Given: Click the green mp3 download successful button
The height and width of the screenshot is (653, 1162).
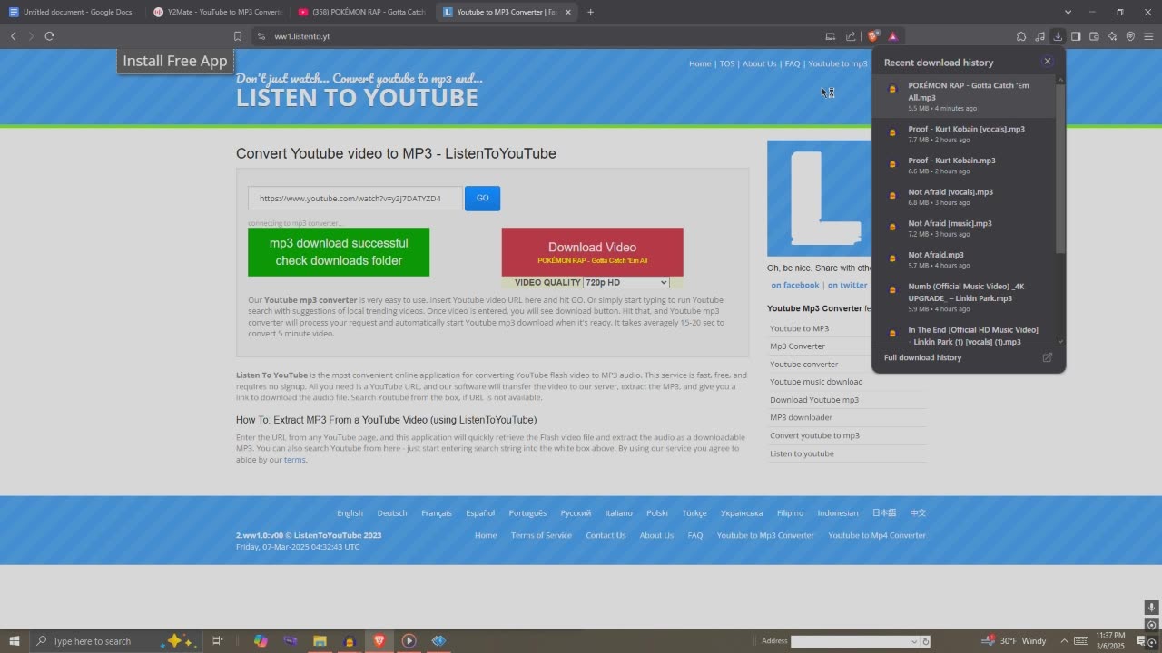Looking at the screenshot, I should click(339, 252).
